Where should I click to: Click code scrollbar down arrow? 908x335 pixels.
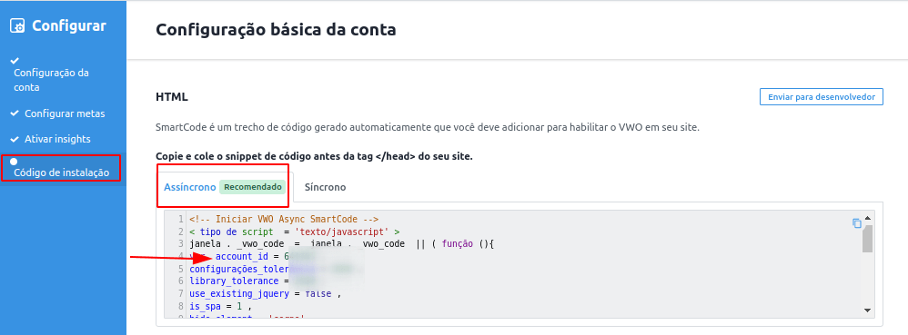tap(867, 310)
